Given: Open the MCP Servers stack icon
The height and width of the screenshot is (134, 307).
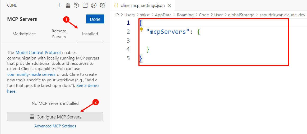Looking at the screenshot, I should click(x=68, y=5).
